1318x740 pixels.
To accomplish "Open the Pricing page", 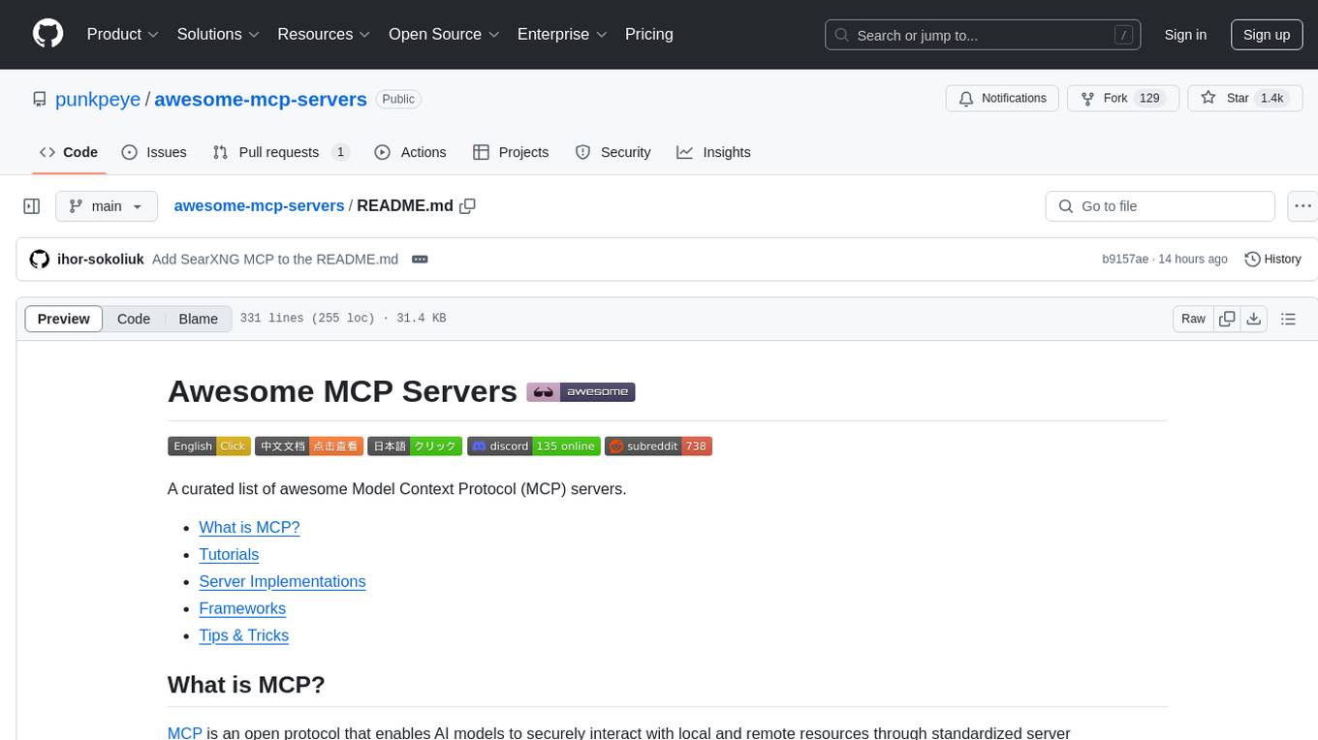I will [649, 34].
